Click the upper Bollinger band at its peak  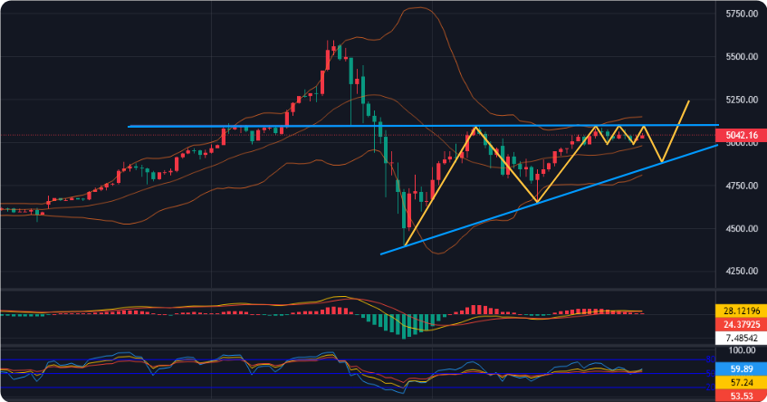coord(417,8)
